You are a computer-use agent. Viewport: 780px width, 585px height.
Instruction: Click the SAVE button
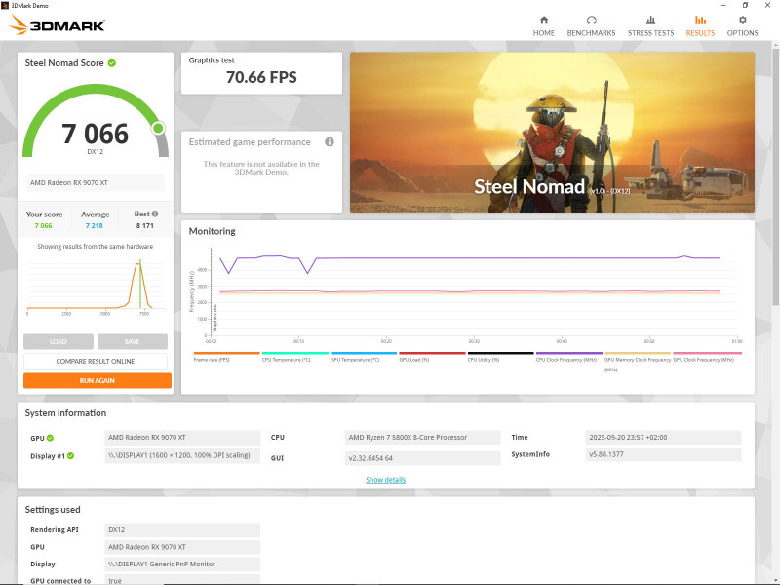click(x=133, y=342)
